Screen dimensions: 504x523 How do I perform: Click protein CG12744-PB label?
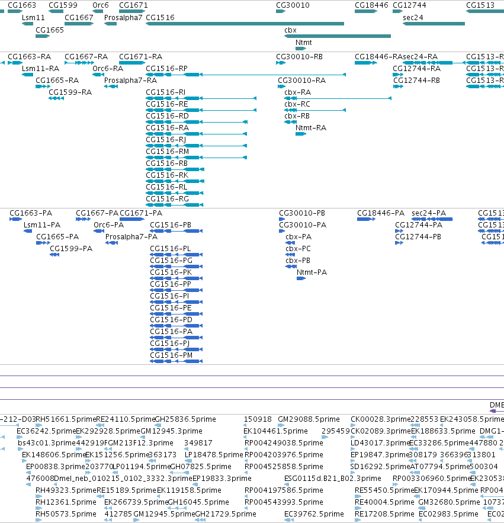418,237
